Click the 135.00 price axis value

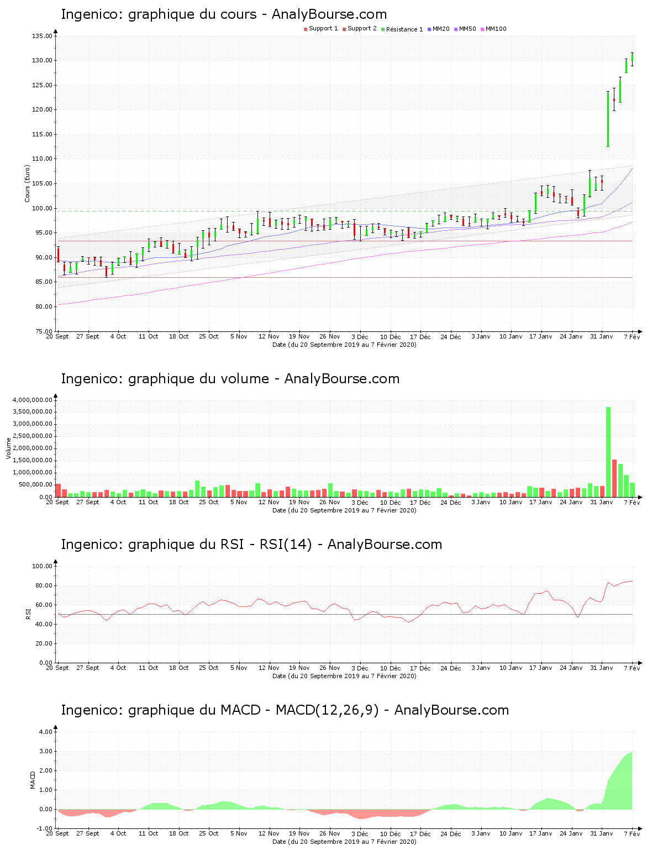click(42, 36)
